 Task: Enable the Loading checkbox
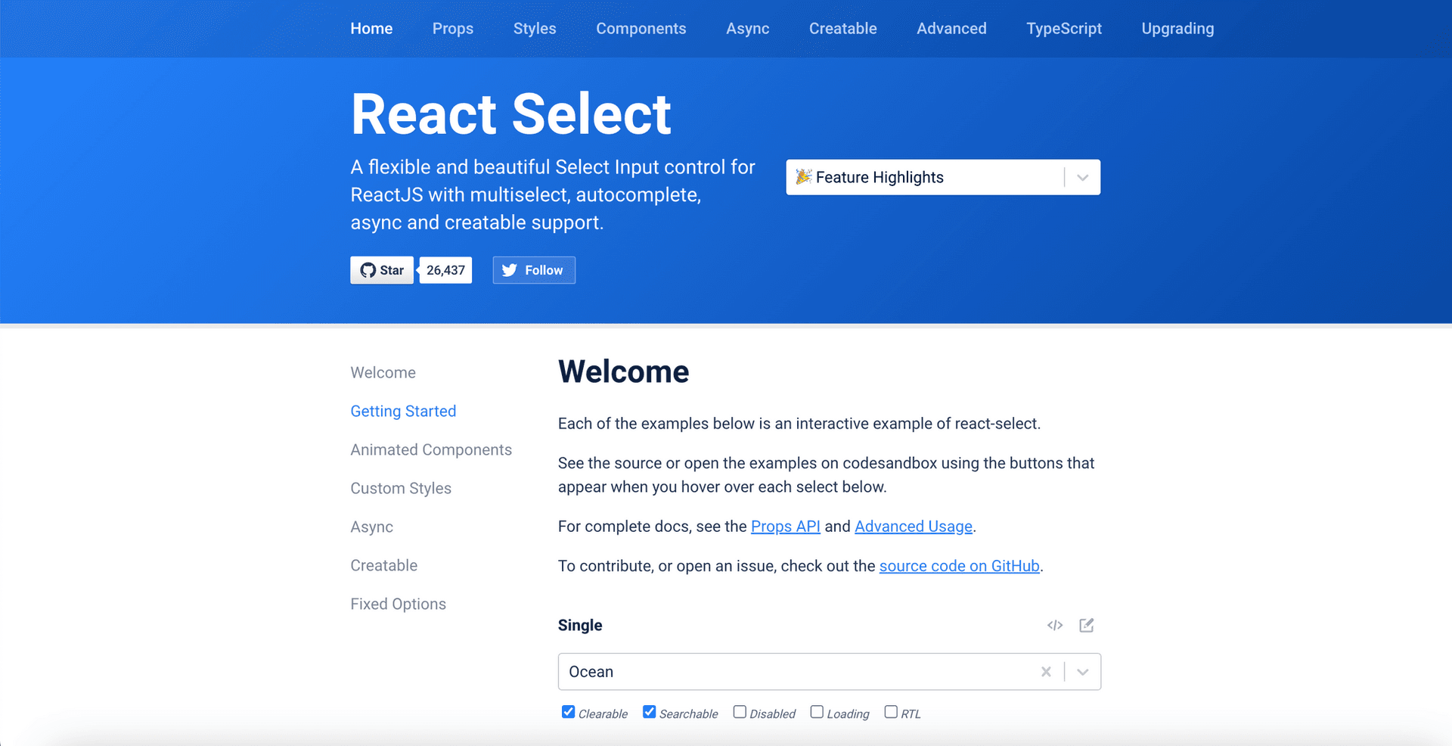coord(817,712)
